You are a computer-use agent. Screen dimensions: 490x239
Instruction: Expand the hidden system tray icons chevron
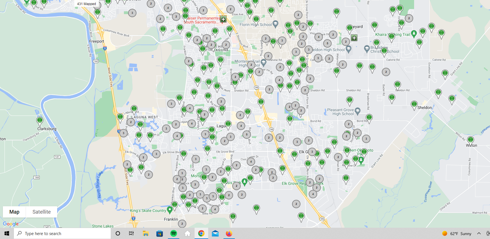[x=479, y=233]
